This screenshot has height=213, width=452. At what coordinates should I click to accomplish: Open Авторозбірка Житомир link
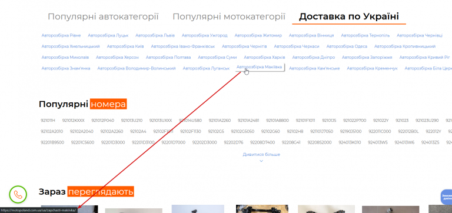pos(258,35)
